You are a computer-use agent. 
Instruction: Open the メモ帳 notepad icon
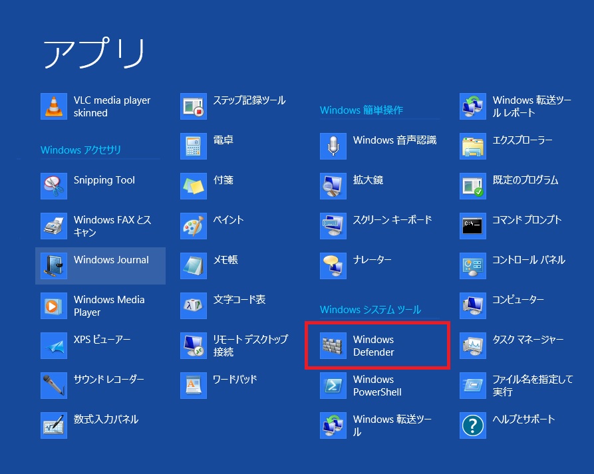click(194, 266)
